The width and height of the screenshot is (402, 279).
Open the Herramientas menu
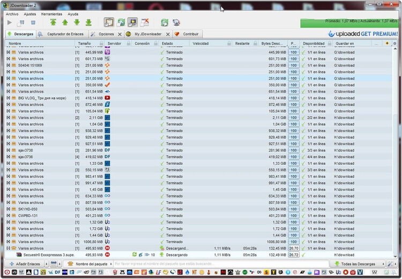[x=51, y=14]
